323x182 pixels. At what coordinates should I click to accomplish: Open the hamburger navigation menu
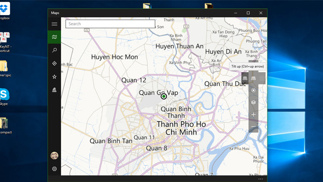(55, 24)
